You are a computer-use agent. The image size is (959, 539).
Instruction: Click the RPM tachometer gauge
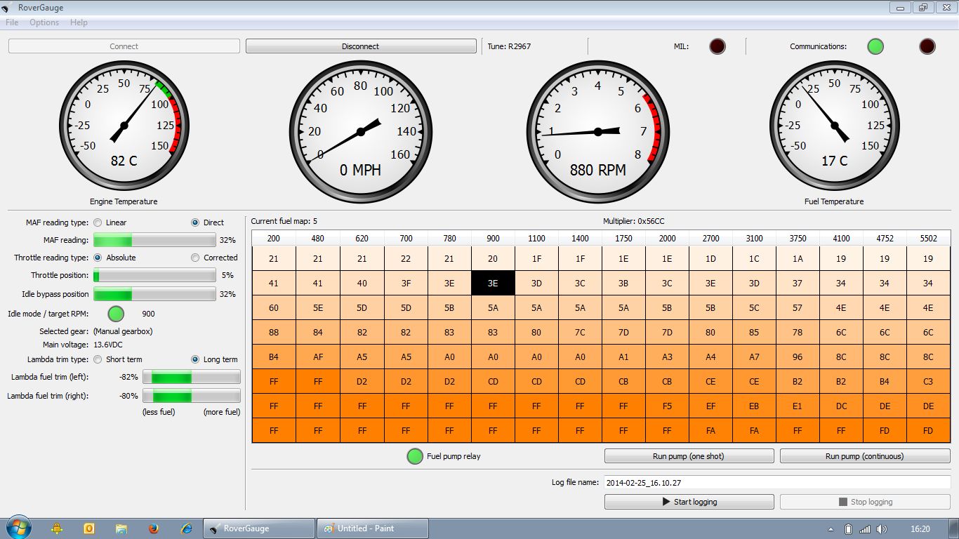[598, 131]
